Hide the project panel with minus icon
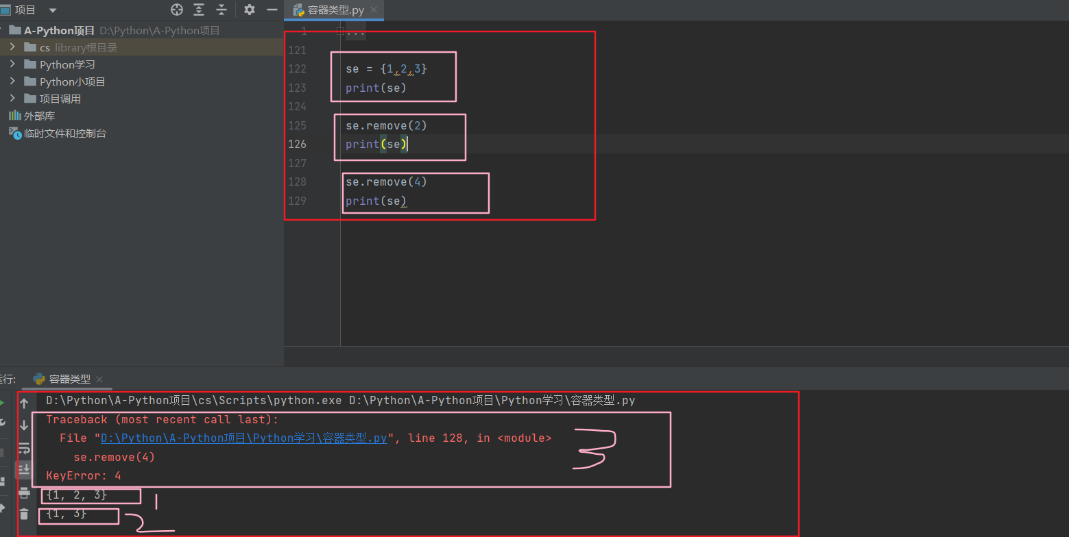 272,10
